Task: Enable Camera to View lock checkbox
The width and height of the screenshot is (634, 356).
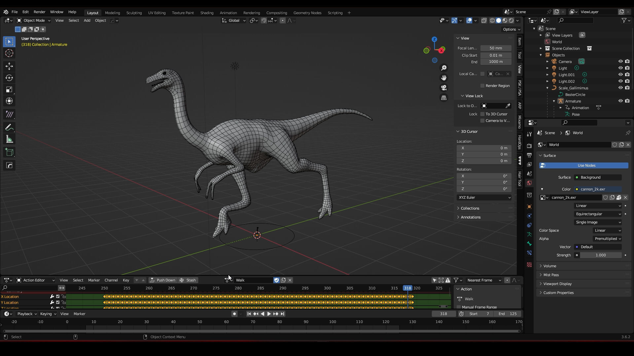Action: (x=482, y=121)
